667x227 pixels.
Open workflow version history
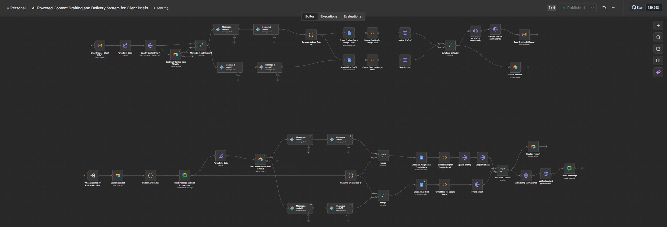[x=604, y=8]
